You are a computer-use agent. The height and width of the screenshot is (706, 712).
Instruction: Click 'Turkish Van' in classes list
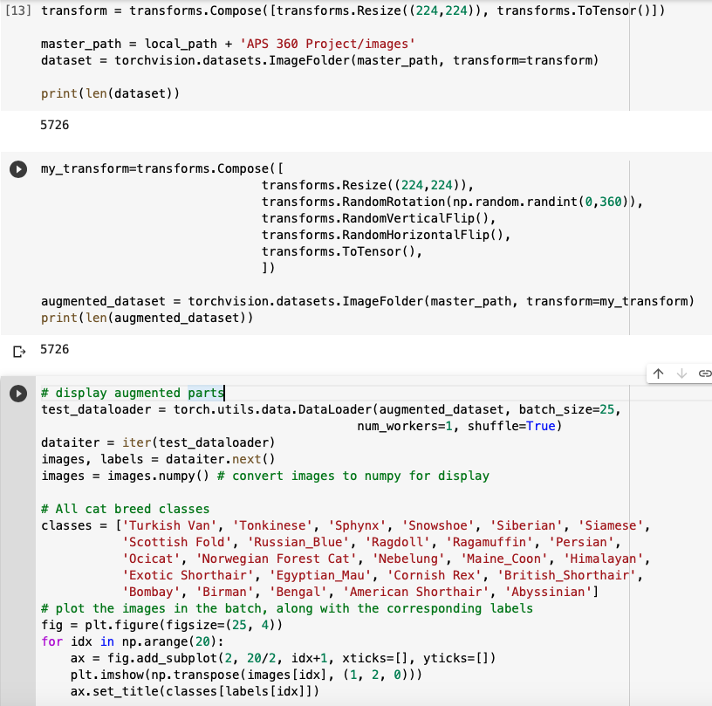(x=169, y=525)
